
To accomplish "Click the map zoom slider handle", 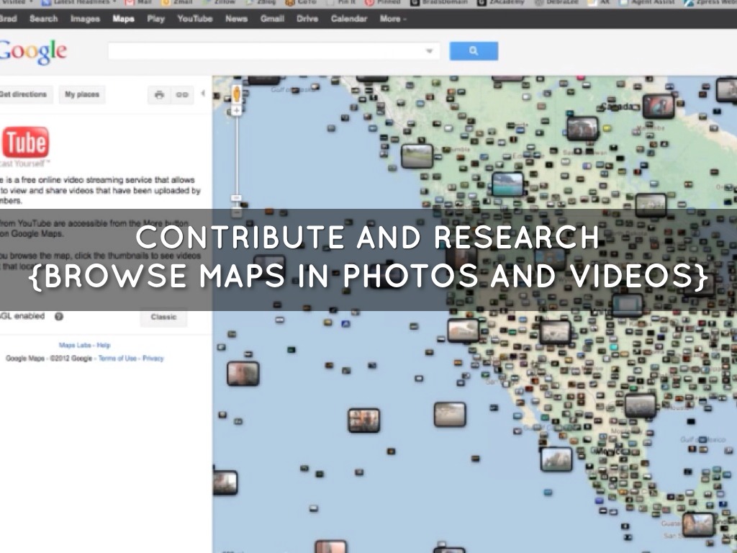I will click(x=235, y=198).
